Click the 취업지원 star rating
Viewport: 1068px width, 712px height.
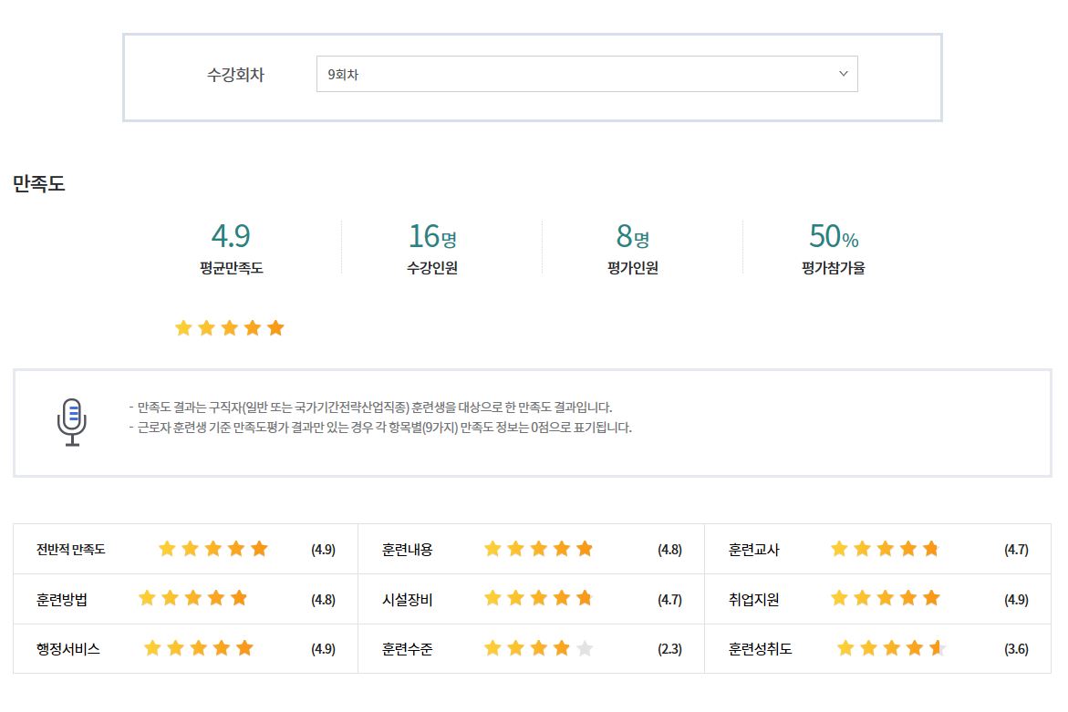click(885, 599)
